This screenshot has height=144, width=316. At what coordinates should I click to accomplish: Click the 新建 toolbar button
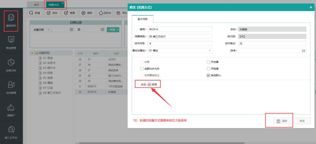35,13
